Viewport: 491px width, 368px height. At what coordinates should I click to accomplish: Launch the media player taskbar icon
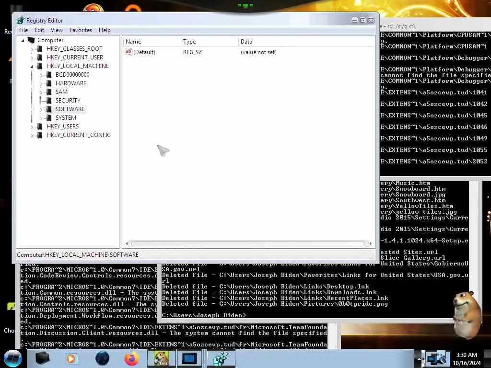(x=71, y=358)
